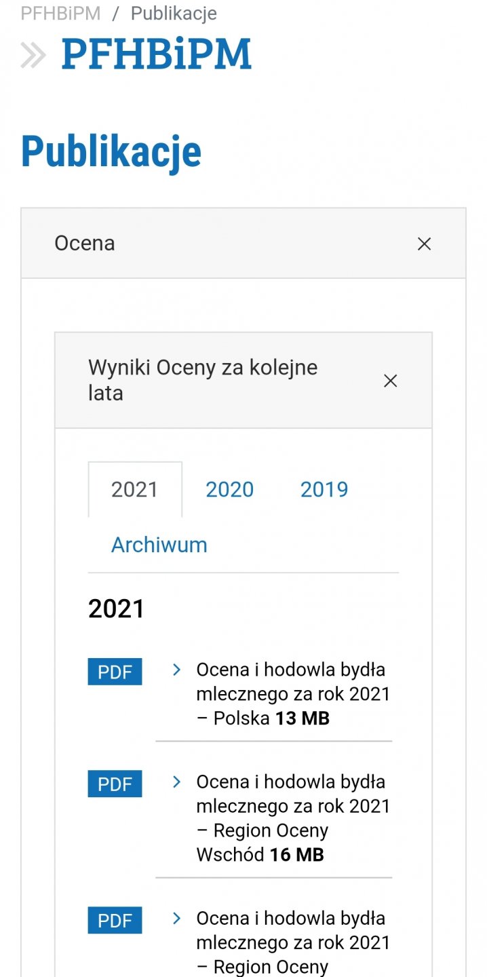Open Region Oceny Wschód 16 MB link
The image size is (487, 977).
(292, 818)
